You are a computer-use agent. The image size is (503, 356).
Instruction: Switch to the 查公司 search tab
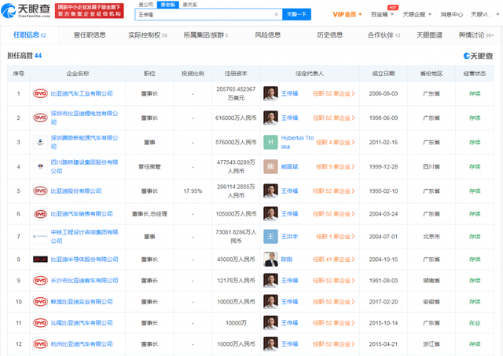146,5
